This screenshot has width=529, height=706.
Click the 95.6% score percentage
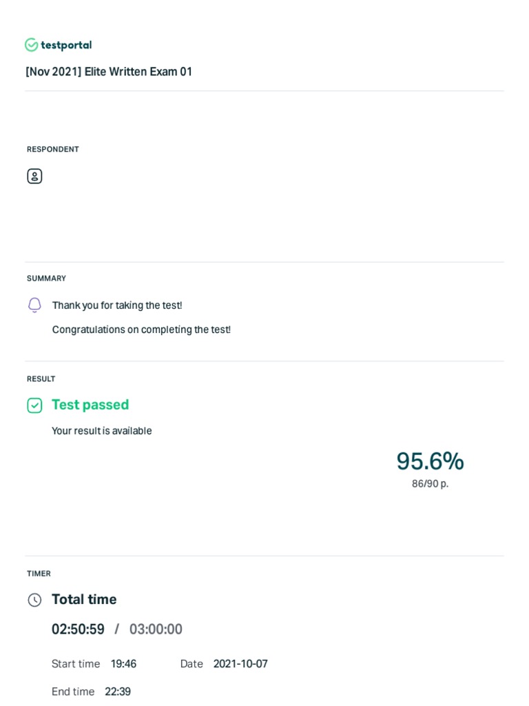[430, 461]
